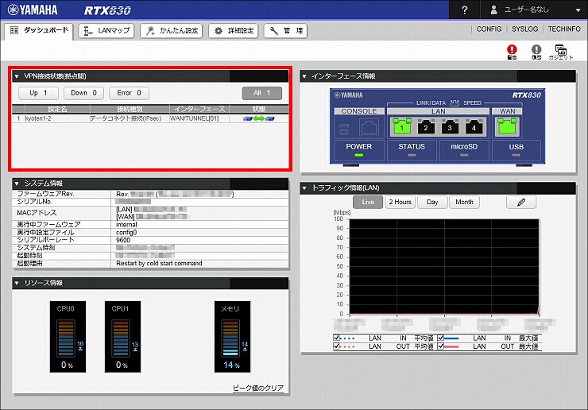Click the traffic graph edit pencil icon
The image size is (588, 410).
point(521,202)
